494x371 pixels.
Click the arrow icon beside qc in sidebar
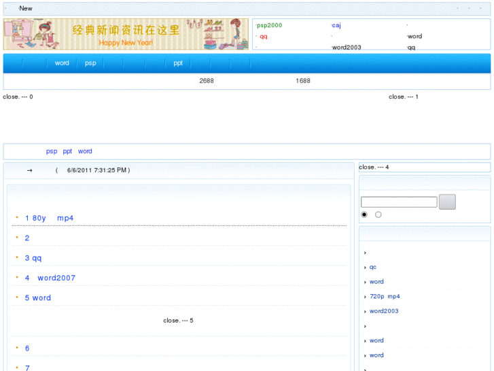(x=365, y=268)
